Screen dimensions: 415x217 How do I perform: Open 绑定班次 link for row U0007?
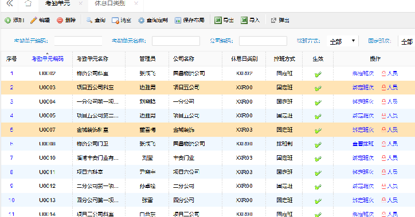point(363,130)
